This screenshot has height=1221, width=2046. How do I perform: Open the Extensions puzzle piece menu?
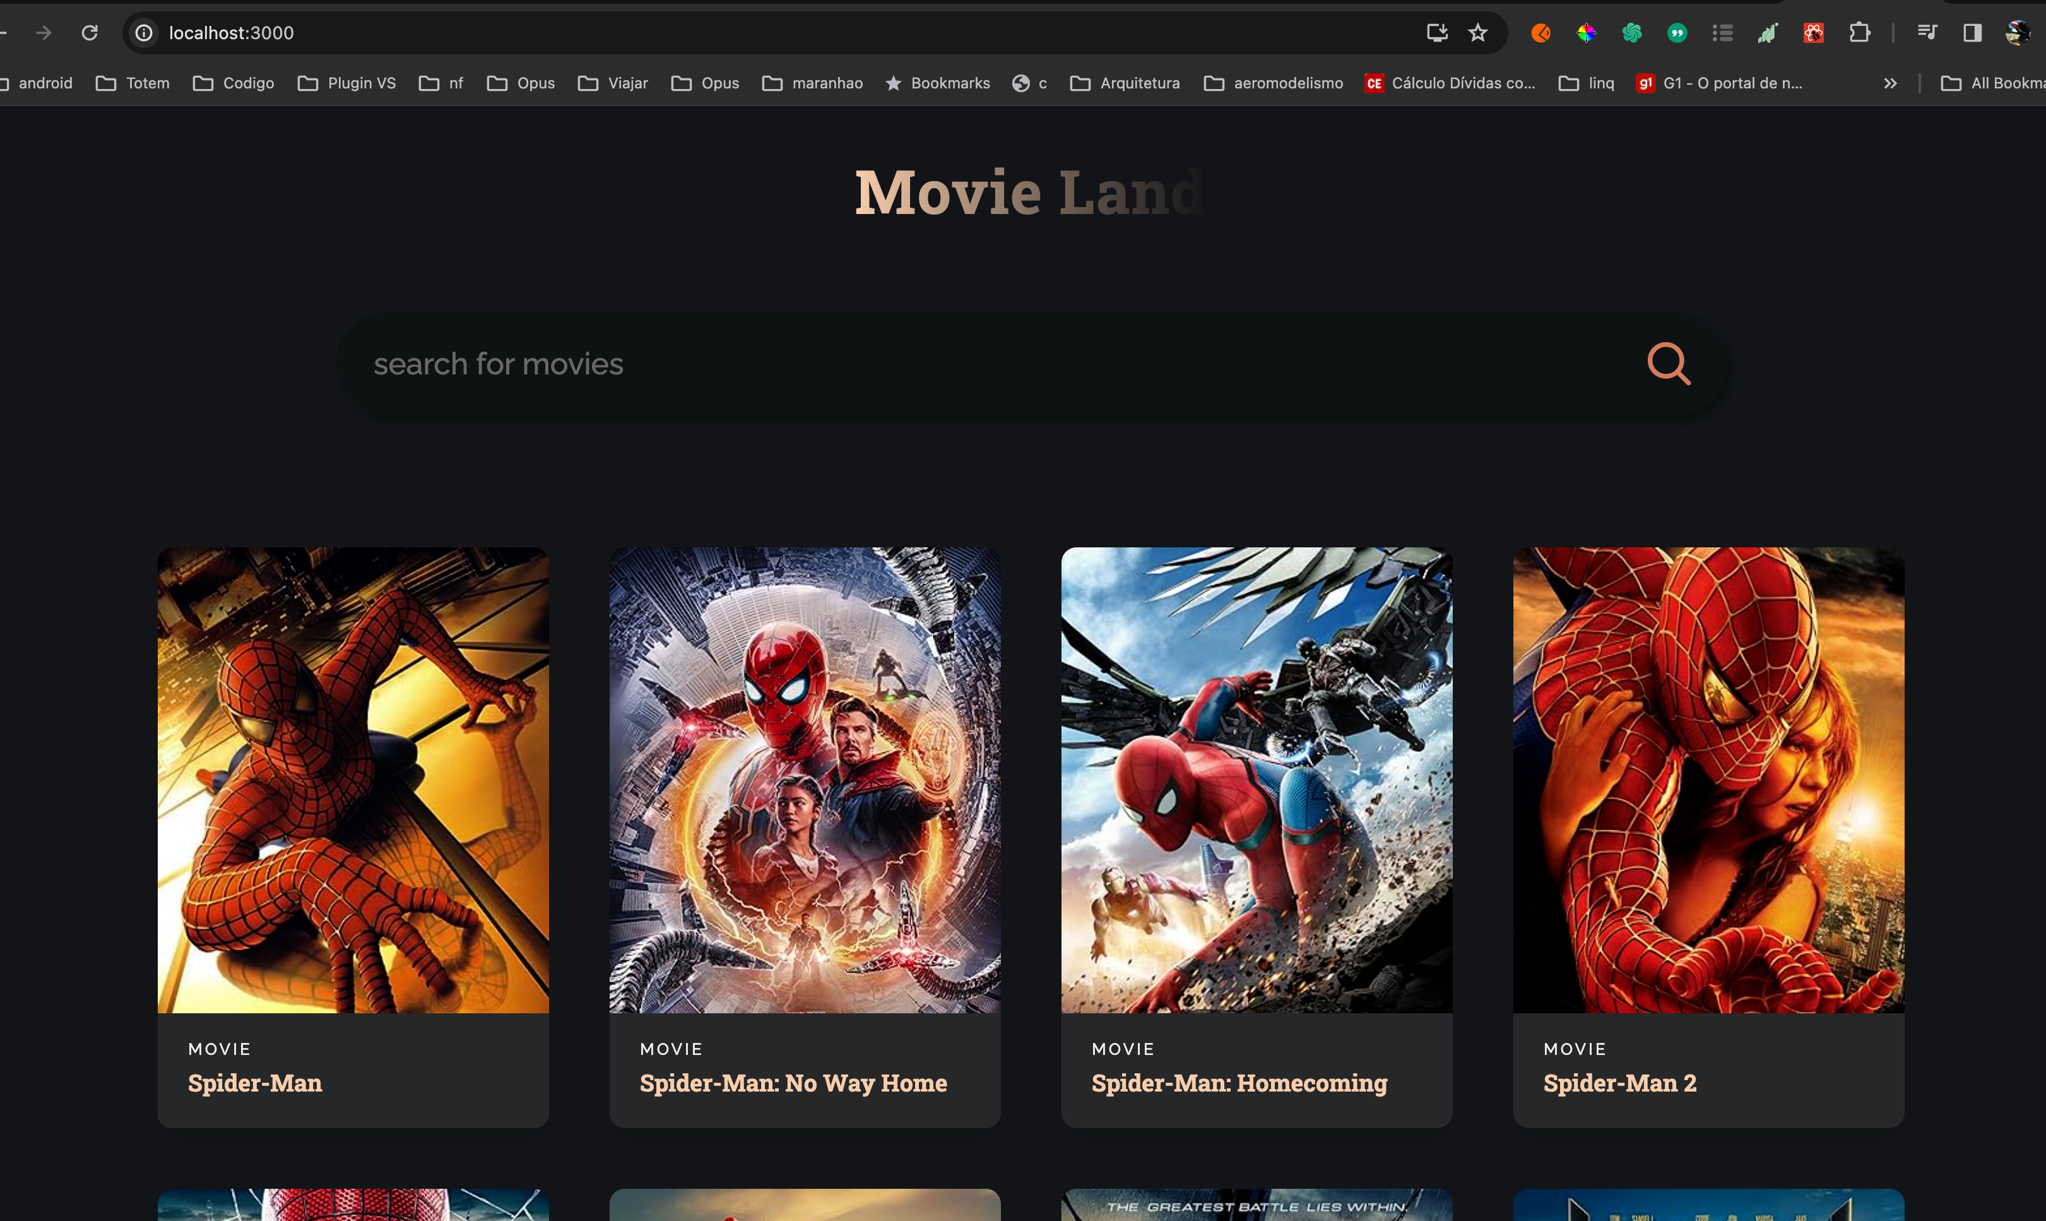[1859, 33]
